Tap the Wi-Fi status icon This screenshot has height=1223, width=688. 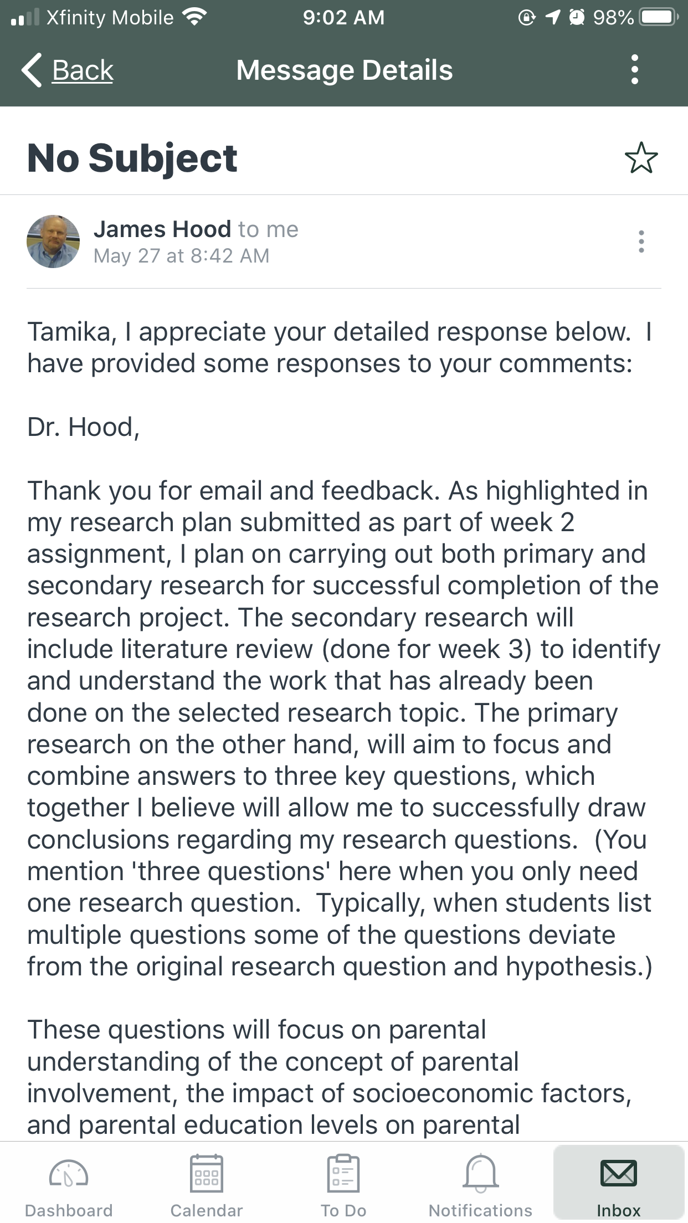pyautogui.click(x=194, y=18)
